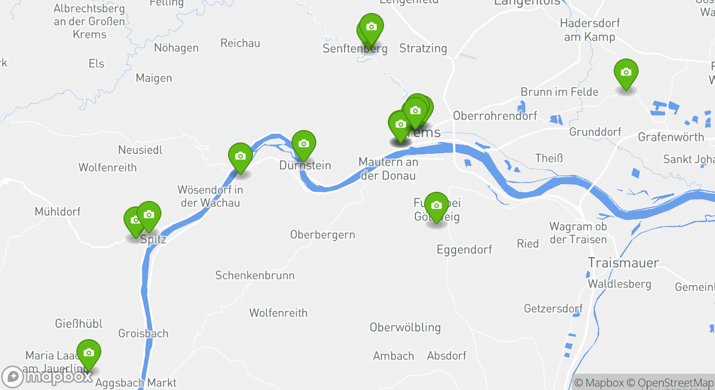
Task: Select the Oberwölbling place label
Action: [x=405, y=327]
